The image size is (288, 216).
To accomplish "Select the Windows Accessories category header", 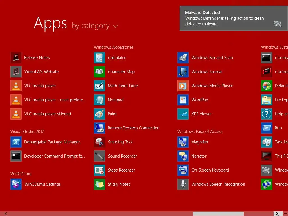I will click(114, 47).
